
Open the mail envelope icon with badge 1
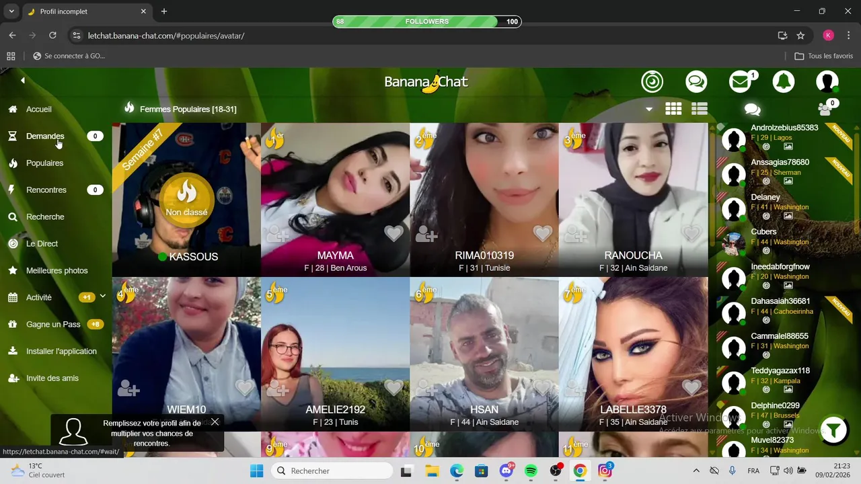(741, 82)
